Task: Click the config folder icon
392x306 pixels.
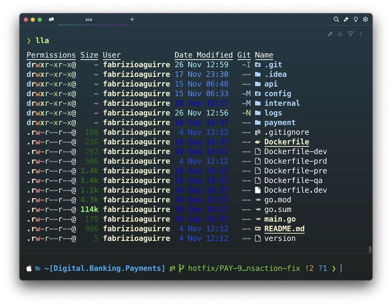Action: 258,94
